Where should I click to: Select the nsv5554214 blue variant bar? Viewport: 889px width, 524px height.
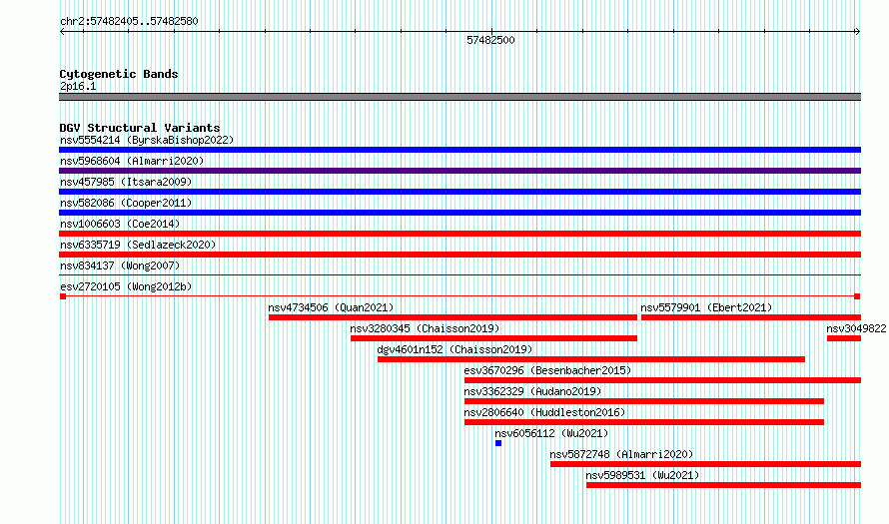click(x=459, y=150)
